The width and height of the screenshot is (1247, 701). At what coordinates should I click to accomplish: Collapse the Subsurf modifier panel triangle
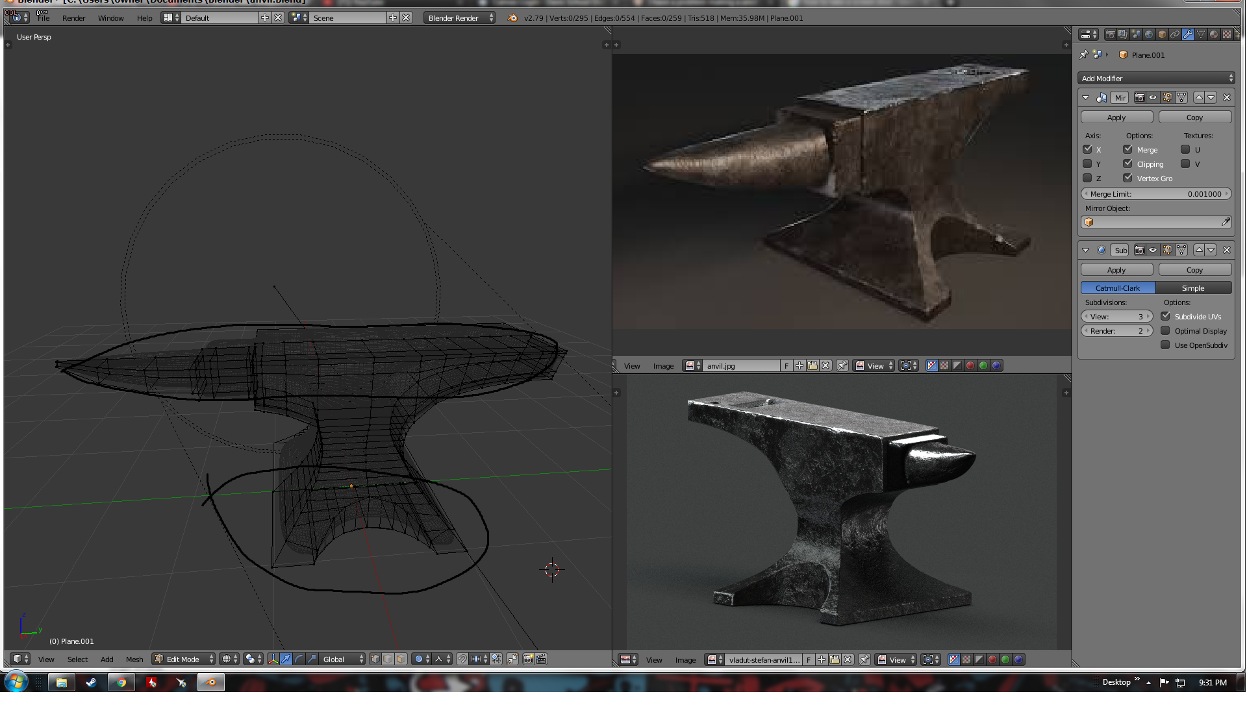1086,250
